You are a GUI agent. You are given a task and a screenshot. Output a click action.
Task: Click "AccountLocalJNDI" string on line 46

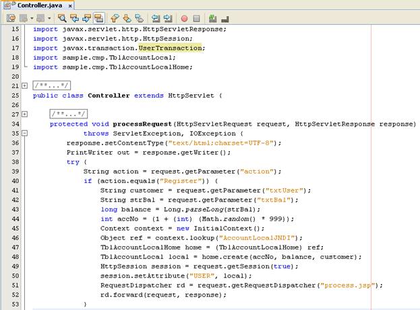coord(257,238)
